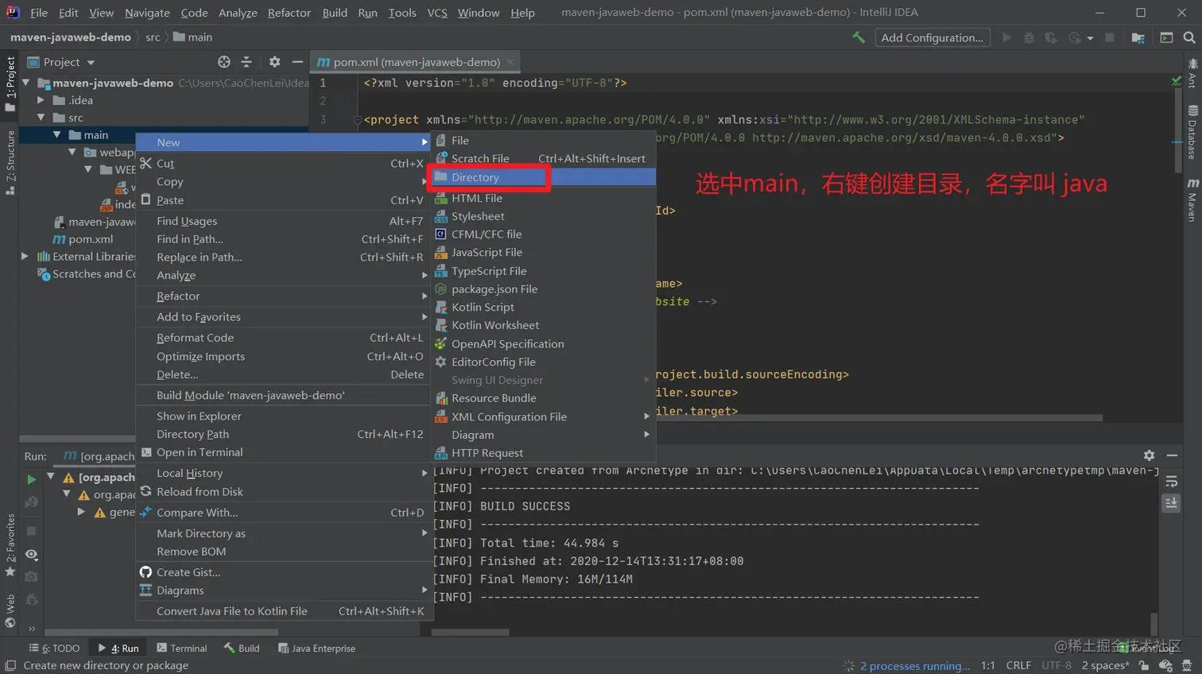Expand Local History submenu
Image resolution: width=1202 pixels, height=674 pixels.
point(283,473)
